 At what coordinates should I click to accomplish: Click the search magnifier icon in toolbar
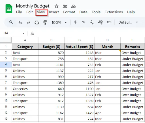coord(11,22)
